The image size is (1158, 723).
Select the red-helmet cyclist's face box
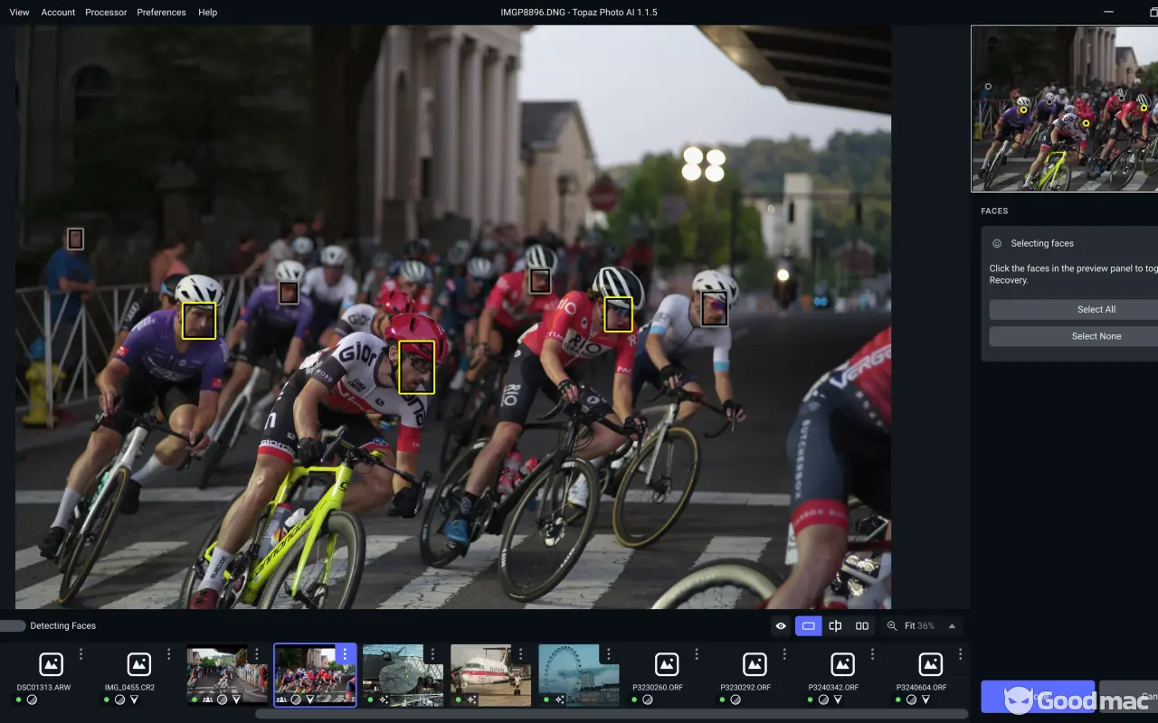pos(416,366)
